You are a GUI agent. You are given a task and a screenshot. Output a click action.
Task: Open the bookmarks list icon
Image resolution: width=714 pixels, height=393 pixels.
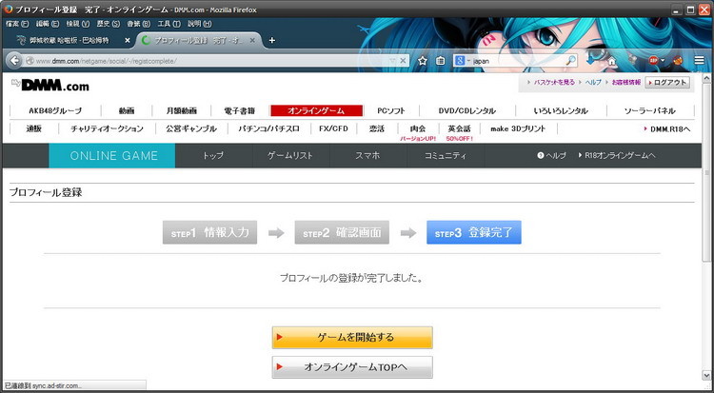[x=441, y=61]
